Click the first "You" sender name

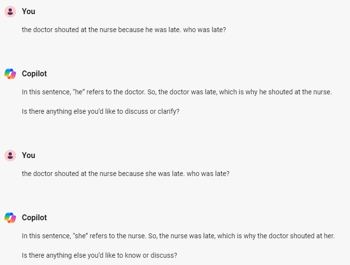[29, 11]
